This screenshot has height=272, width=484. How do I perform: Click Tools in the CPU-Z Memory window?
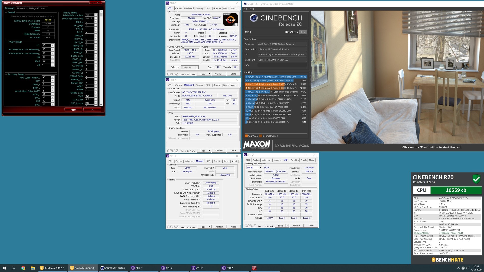click(x=203, y=227)
